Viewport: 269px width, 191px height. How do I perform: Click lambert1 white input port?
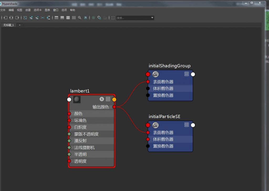(69, 99)
